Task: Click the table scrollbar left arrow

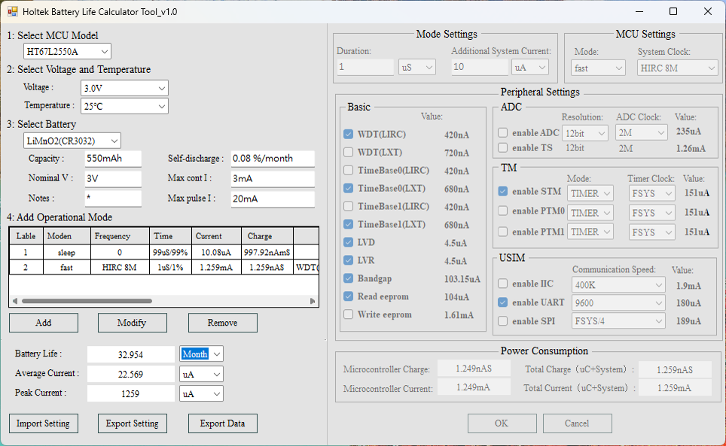Action: pos(15,301)
